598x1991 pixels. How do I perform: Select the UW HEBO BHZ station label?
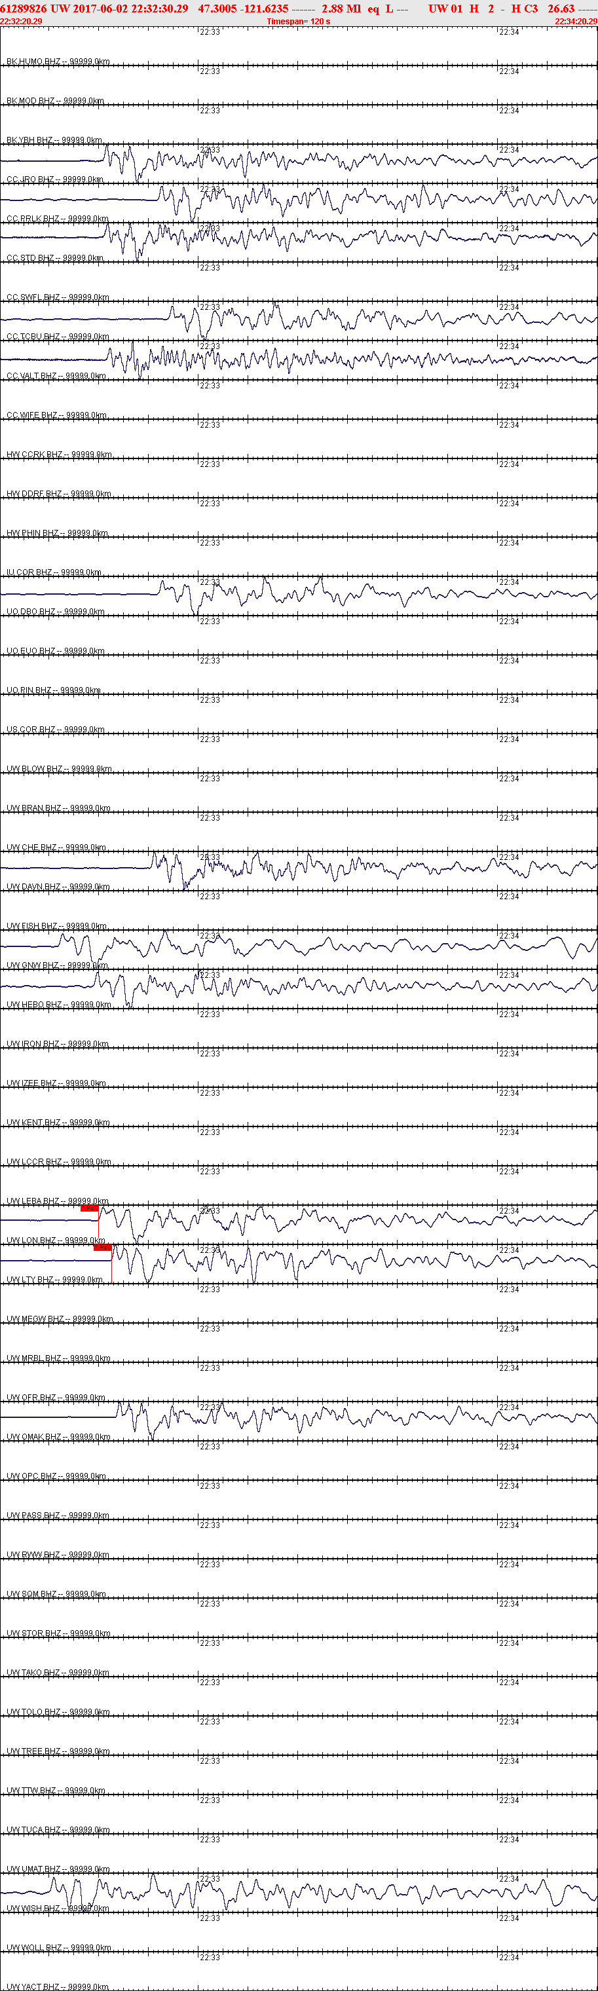59,1005
